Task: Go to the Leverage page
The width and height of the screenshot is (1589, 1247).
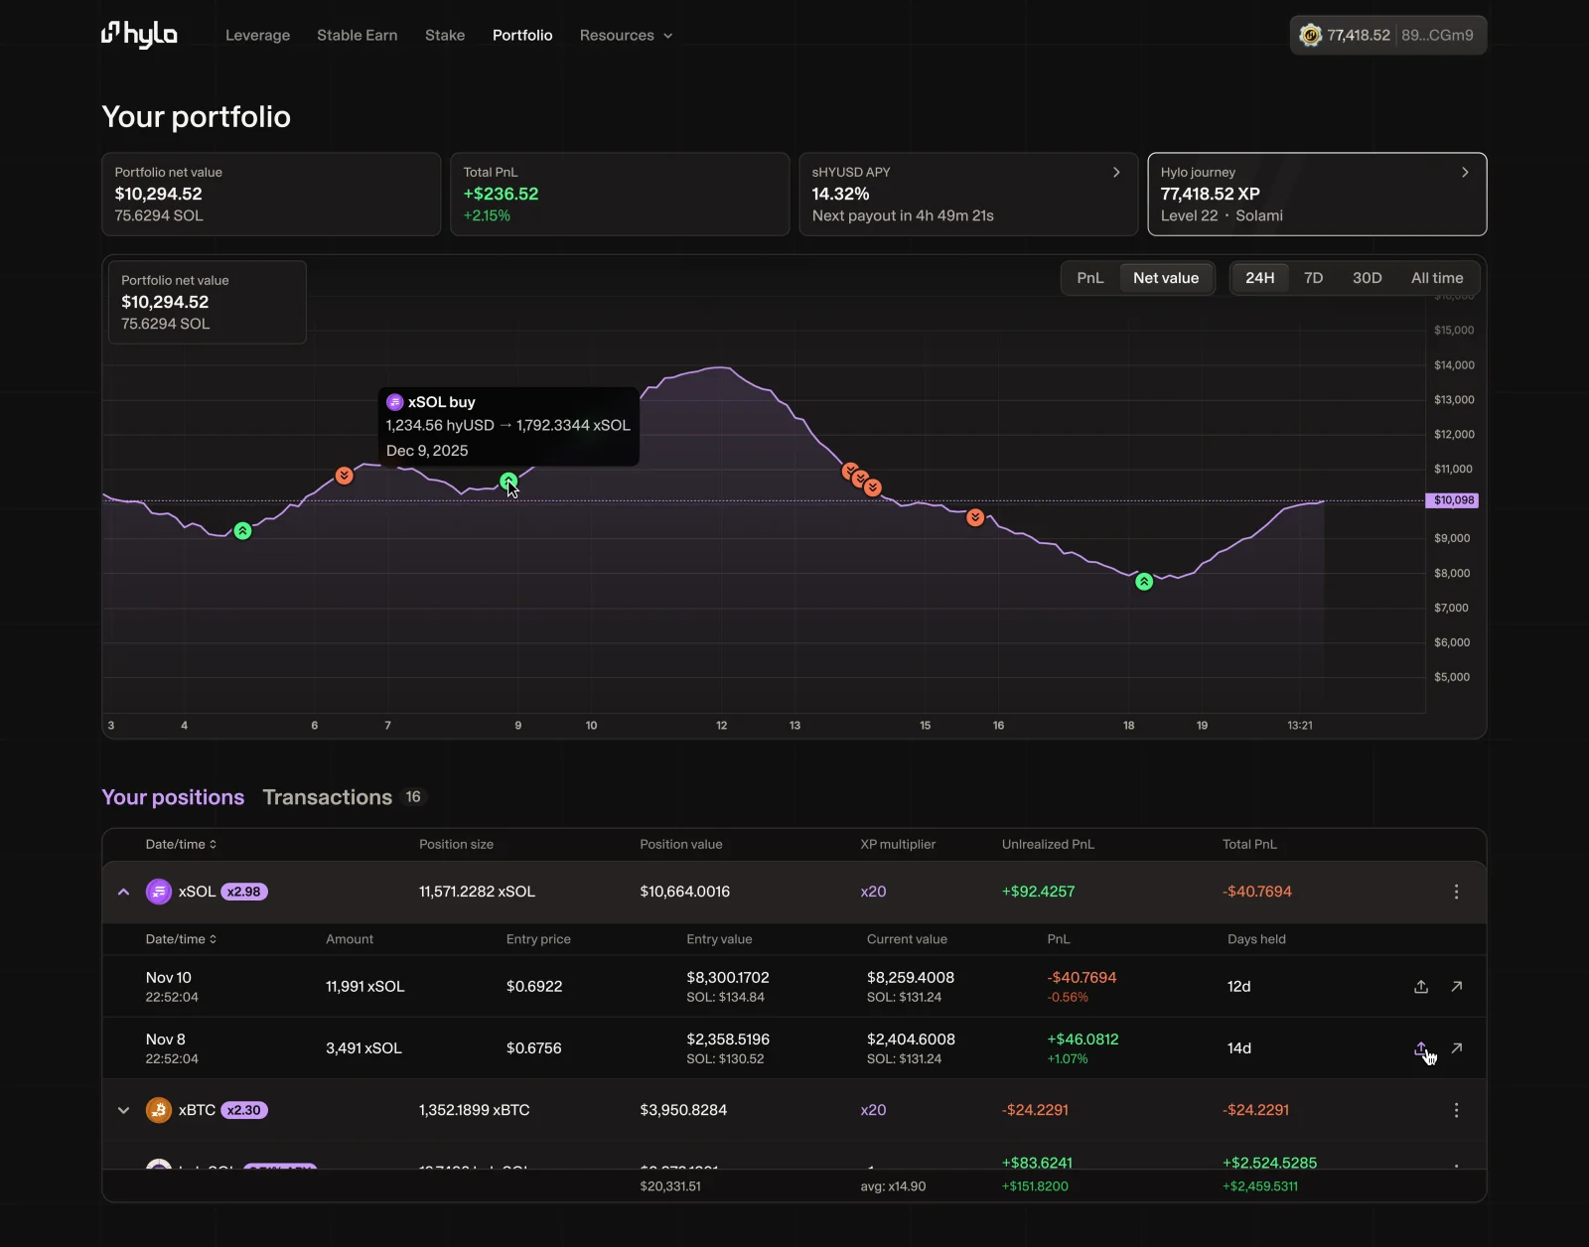Action: point(257,35)
